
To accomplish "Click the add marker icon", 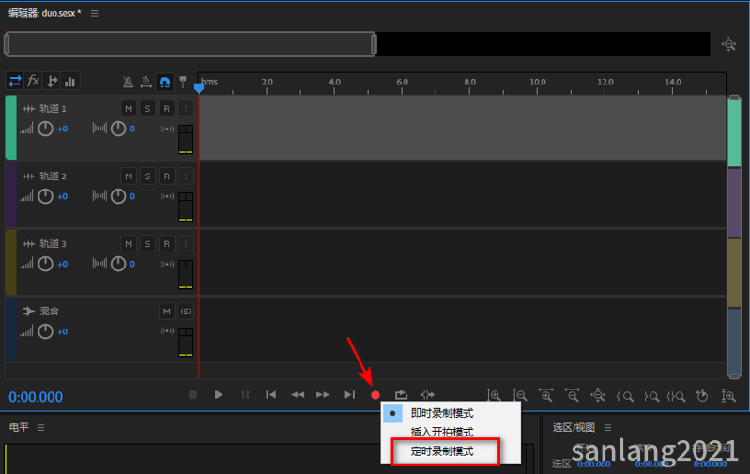I will pyautogui.click(x=183, y=82).
